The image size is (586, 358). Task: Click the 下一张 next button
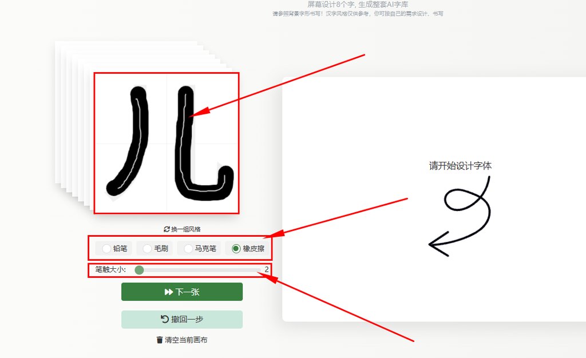[182, 292]
